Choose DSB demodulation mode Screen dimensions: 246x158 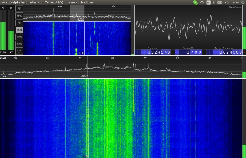[19, 44]
